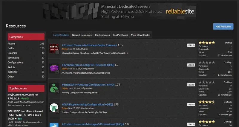Click the 4.68 USD price badge
This screenshot has width=239, height=127.
(x=191, y=85)
